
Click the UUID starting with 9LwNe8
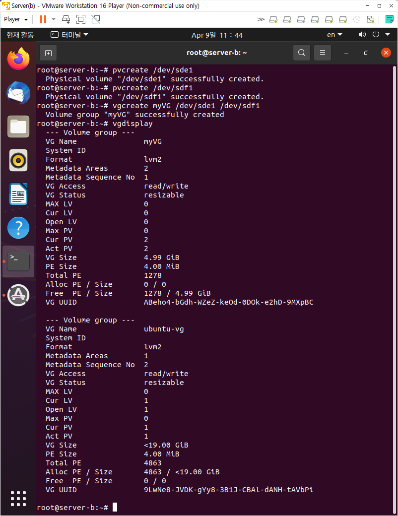coord(228,490)
